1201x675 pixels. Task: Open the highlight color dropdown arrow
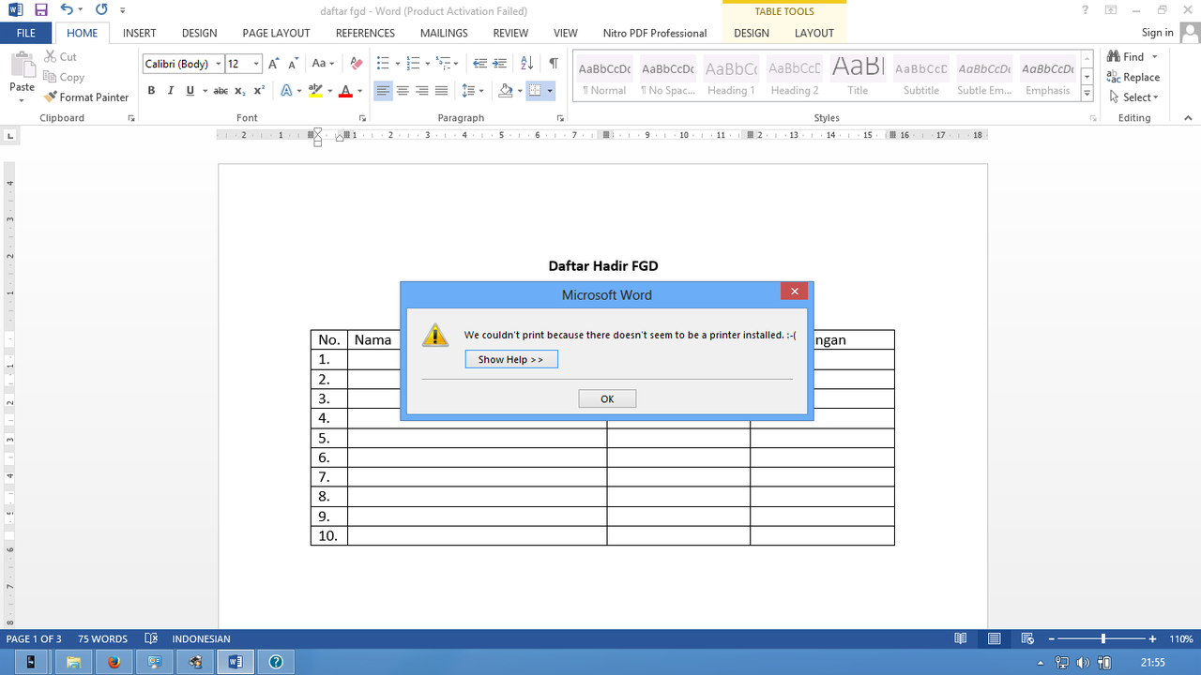pos(331,91)
